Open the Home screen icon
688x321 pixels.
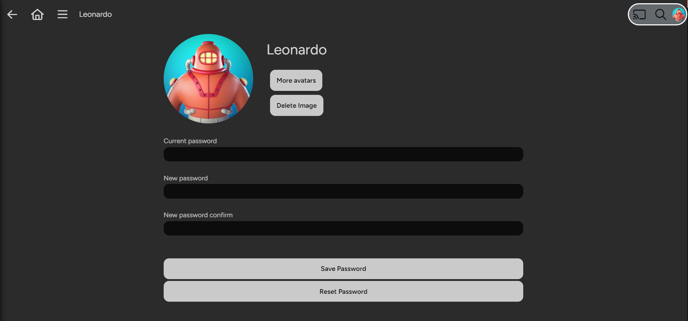pyautogui.click(x=37, y=14)
